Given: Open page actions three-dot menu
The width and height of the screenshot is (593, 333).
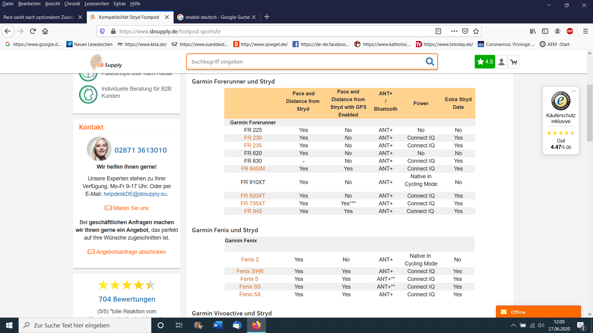Looking at the screenshot, I should click(454, 31).
